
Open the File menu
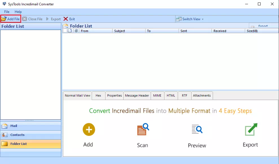tap(7, 12)
